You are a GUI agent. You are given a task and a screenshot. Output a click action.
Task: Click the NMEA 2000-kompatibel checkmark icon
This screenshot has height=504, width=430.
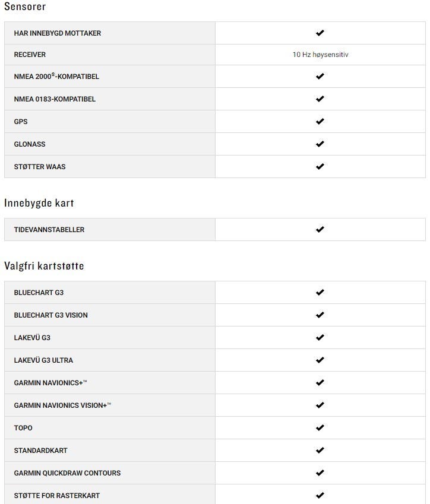pyautogui.click(x=320, y=77)
